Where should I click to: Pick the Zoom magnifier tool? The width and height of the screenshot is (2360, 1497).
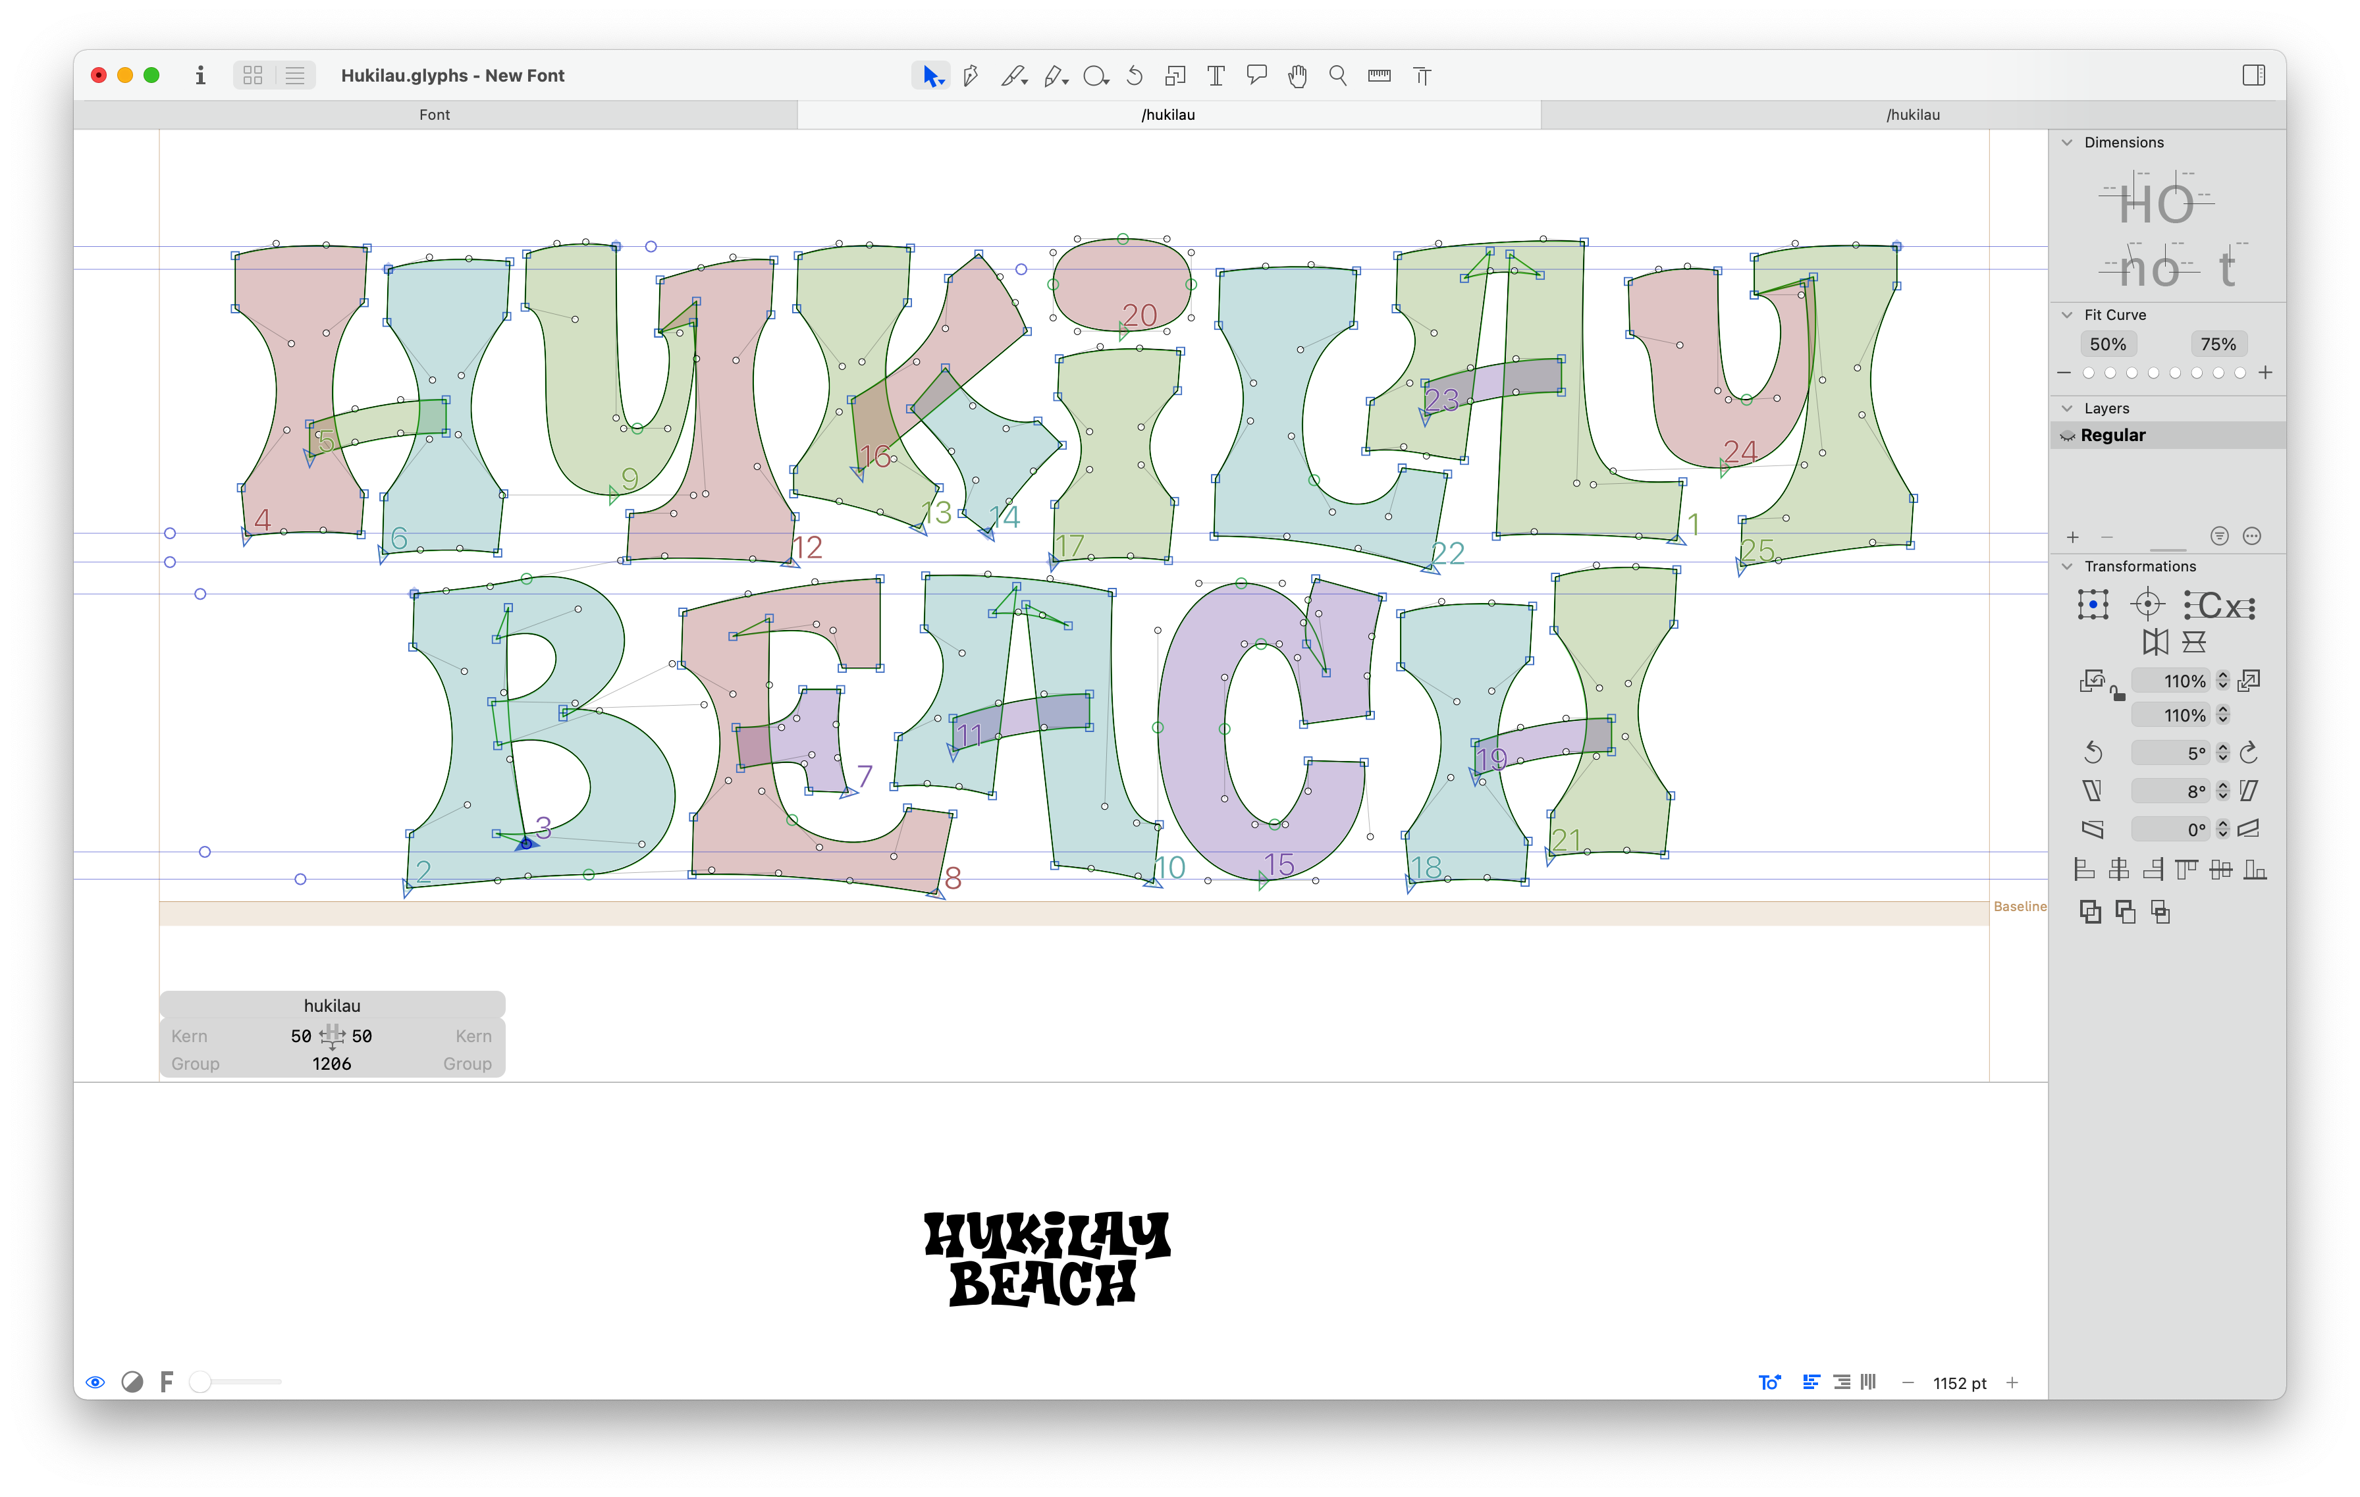pos(1337,76)
